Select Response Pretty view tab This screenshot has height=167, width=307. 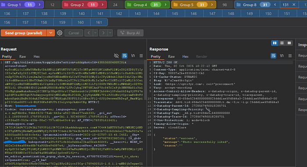pyautogui.click(x=156, y=56)
